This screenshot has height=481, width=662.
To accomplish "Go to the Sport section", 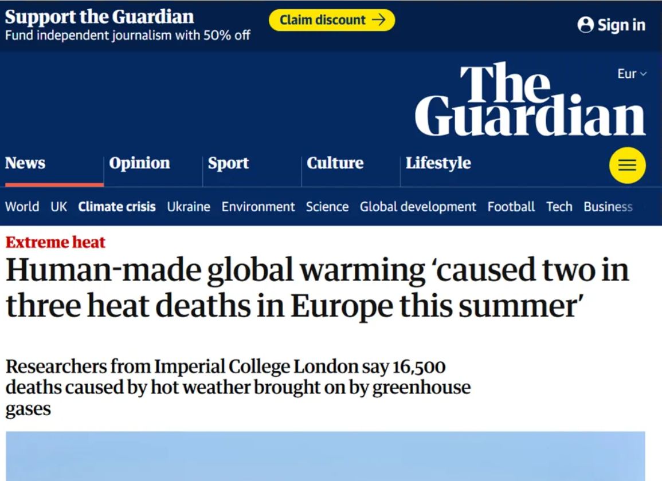I will pos(228,163).
